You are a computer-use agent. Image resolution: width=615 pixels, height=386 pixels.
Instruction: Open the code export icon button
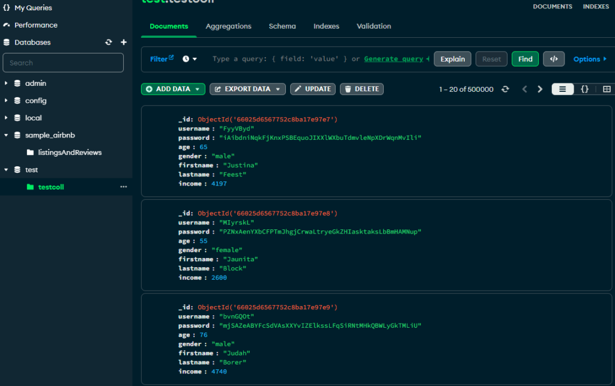click(x=554, y=59)
